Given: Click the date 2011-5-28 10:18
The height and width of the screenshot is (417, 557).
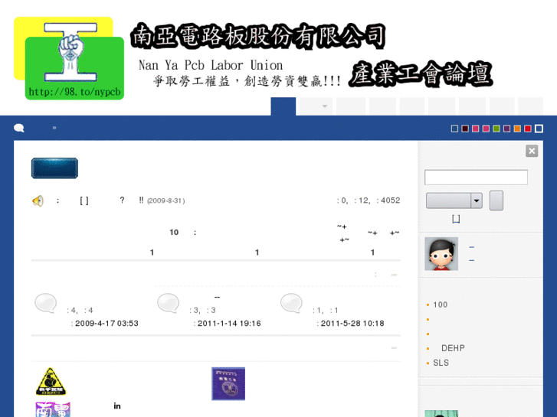Looking at the screenshot, I should tap(352, 324).
